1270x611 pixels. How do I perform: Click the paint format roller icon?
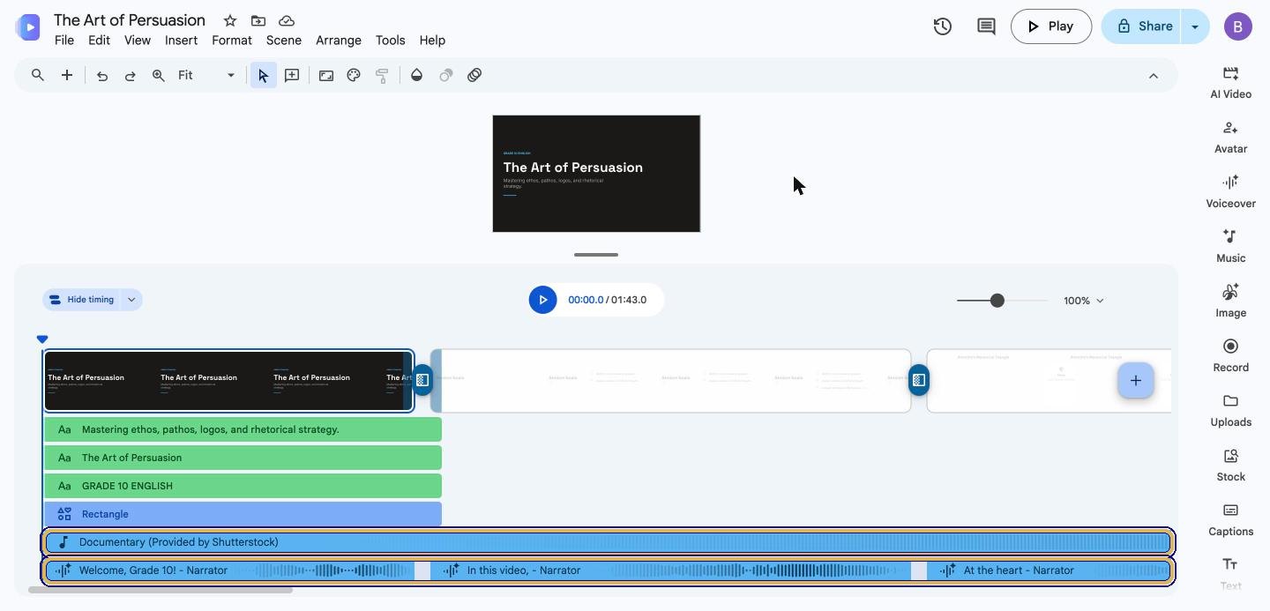[x=382, y=76]
